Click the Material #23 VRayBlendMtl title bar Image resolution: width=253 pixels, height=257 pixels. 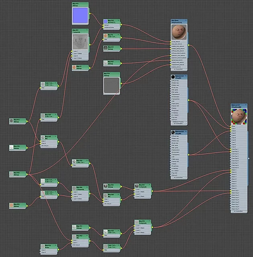238,106
